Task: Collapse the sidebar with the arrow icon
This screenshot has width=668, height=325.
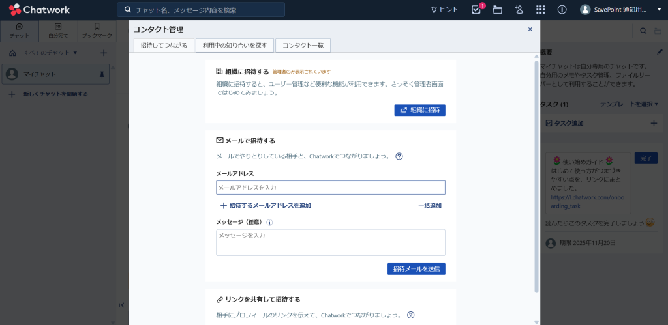Action: point(121,305)
